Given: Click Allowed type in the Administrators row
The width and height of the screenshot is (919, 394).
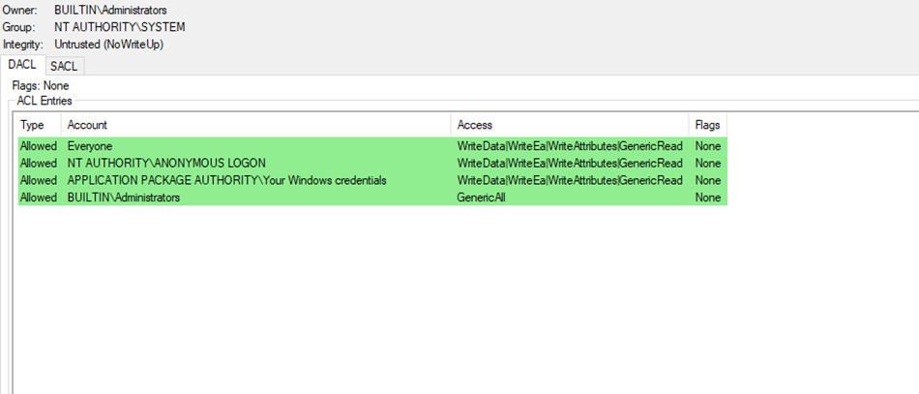Looking at the screenshot, I should 39,197.
